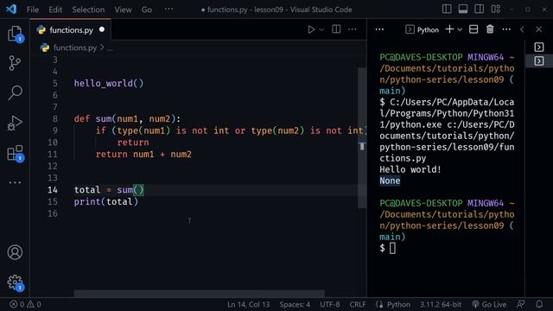Split the editor right
This screenshot has width=553, height=311.
[x=336, y=29]
